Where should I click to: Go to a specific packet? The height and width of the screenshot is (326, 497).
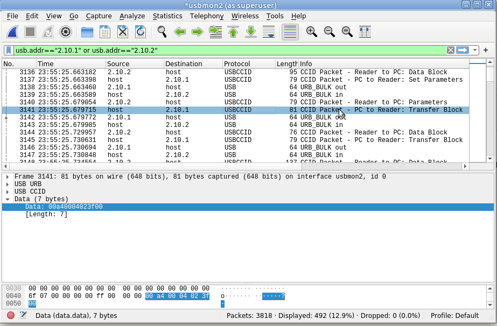point(215,32)
